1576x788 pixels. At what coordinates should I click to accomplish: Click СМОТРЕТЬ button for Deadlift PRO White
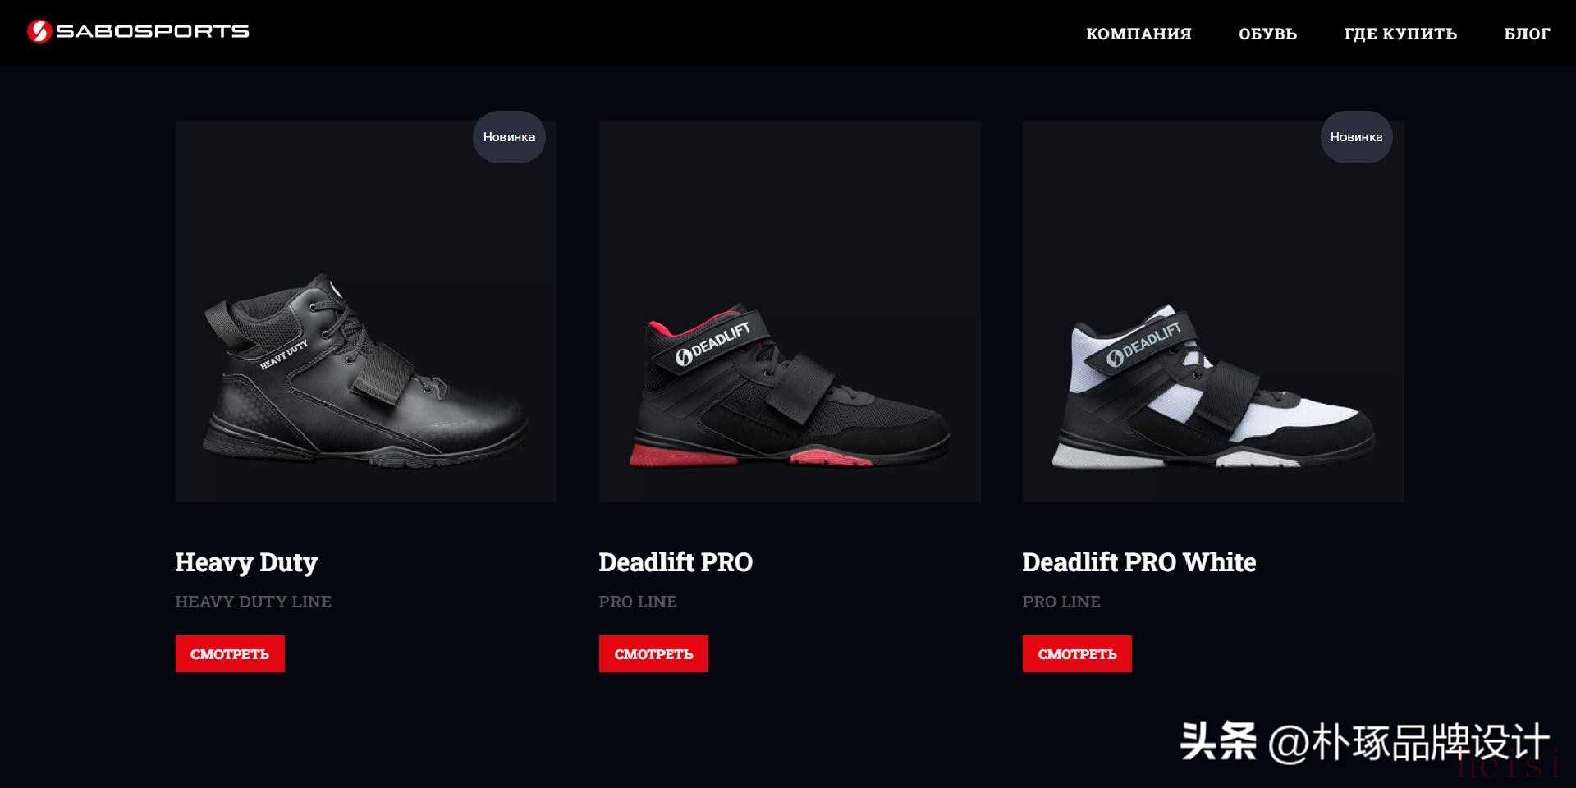pyautogui.click(x=1077, y=654)
